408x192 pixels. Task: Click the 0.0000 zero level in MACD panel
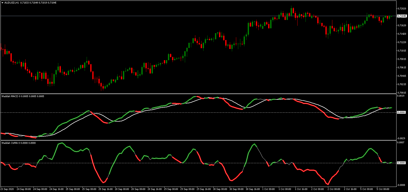[x=401, y=112]
